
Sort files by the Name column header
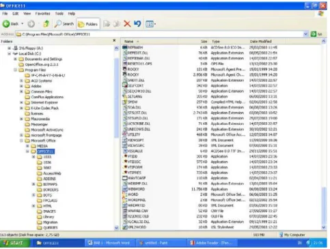click(149, 42)
